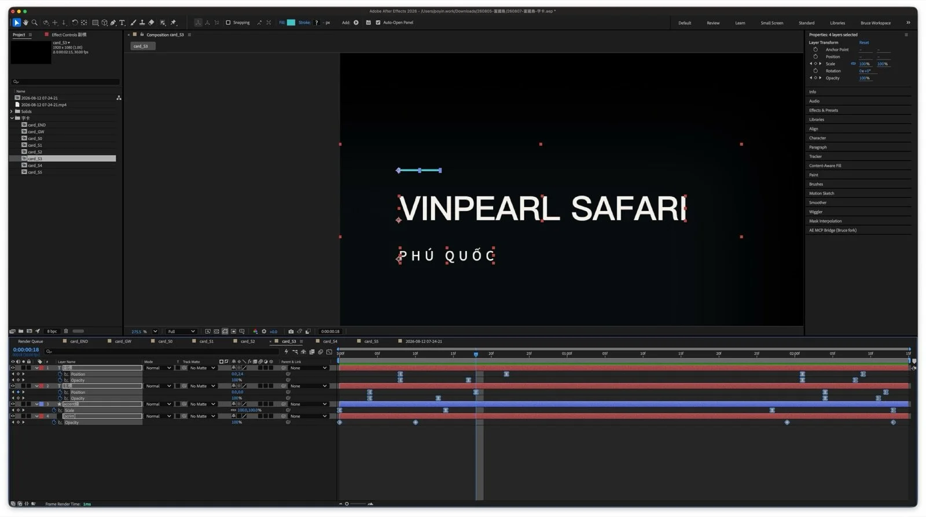
Task: Toggle region of interest icon
Action: [x=233, y=331]
